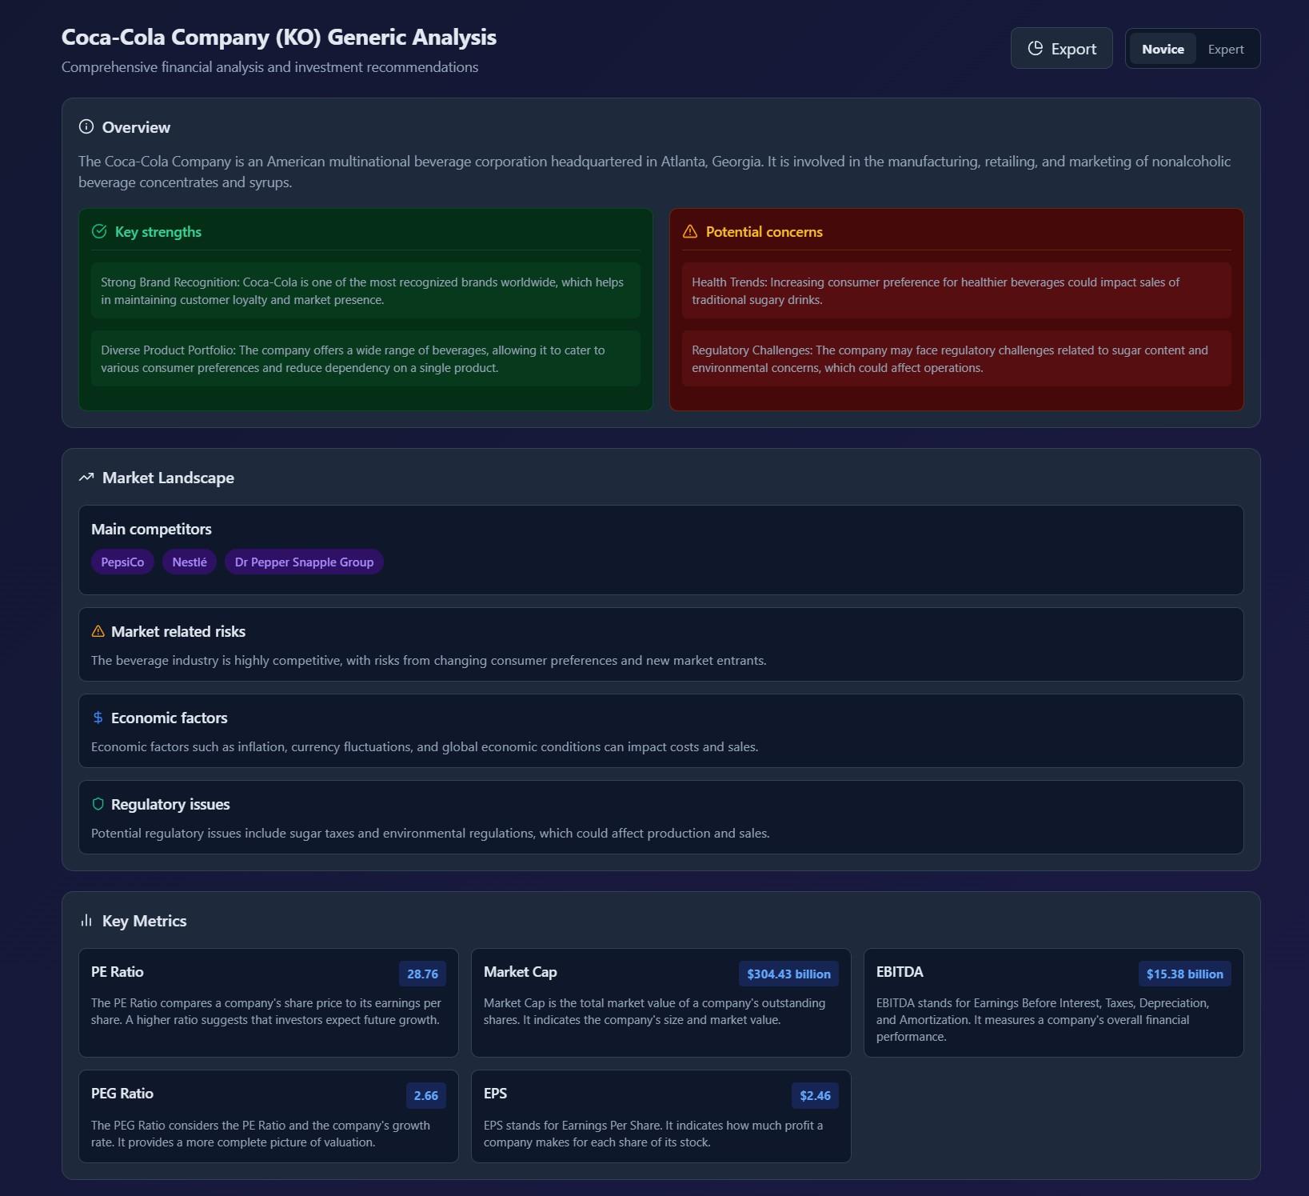Click the EBITDA explanation text
The width and height of the screenshot is (1309, 1196).
[x=1043, y=1019]
